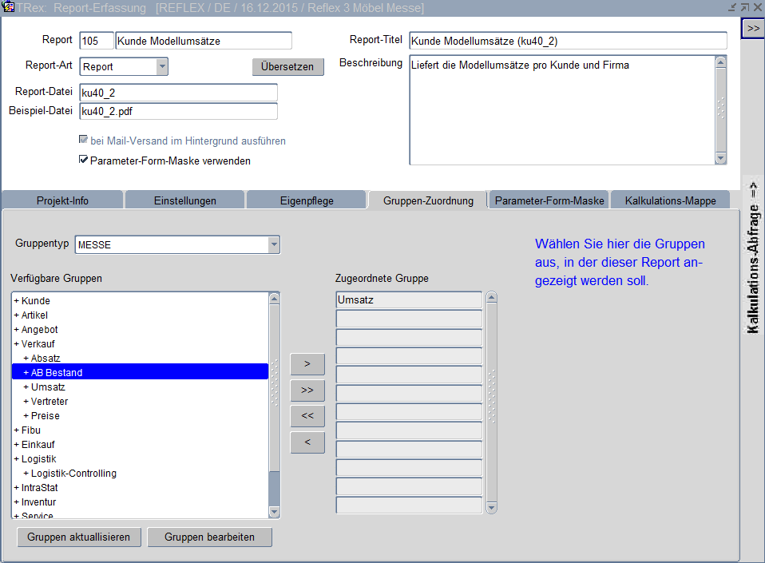Click the single left arrow remove button
The width and height of the screenshot is (765, 563).
307,442
